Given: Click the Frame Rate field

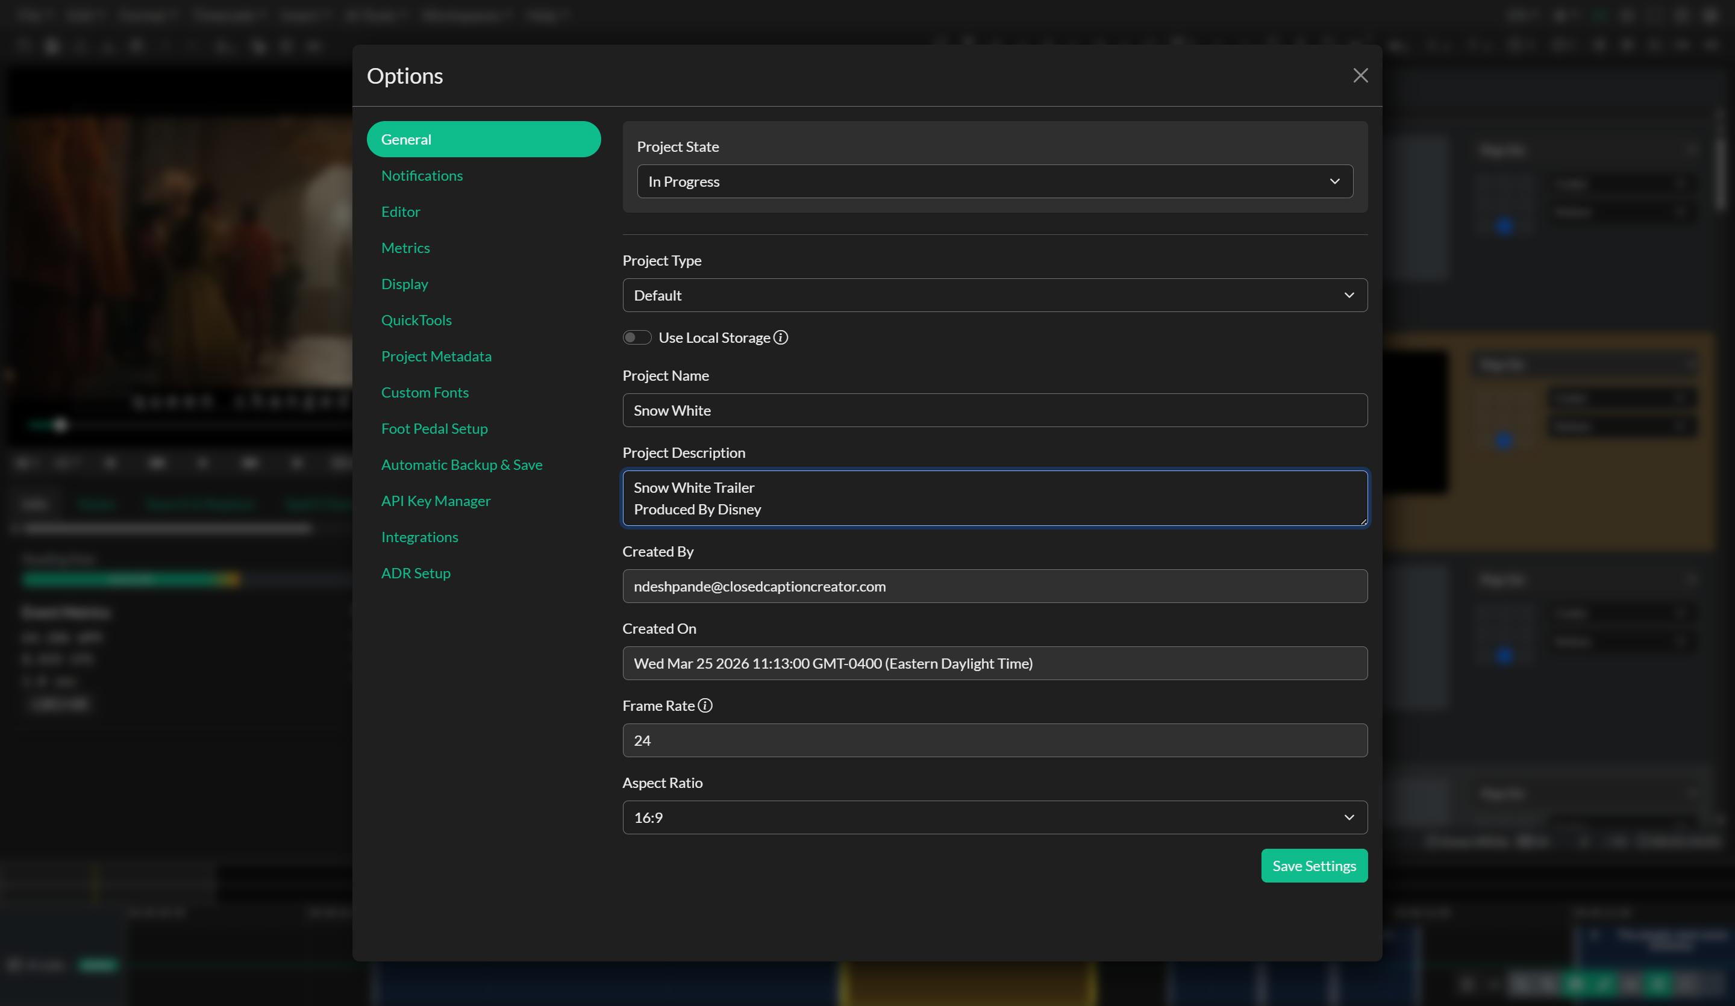Looking at the screenshot, I should coord(995,740).
